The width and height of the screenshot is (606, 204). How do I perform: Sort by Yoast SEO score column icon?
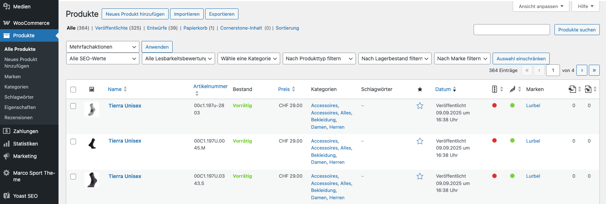pyautogui.click(x=494, y=89)
